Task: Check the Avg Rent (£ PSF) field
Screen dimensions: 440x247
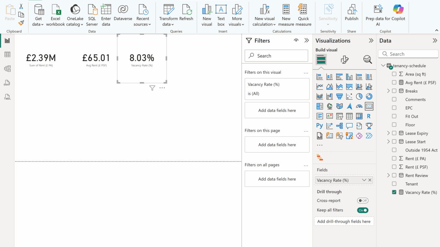Action: [394, 83]
